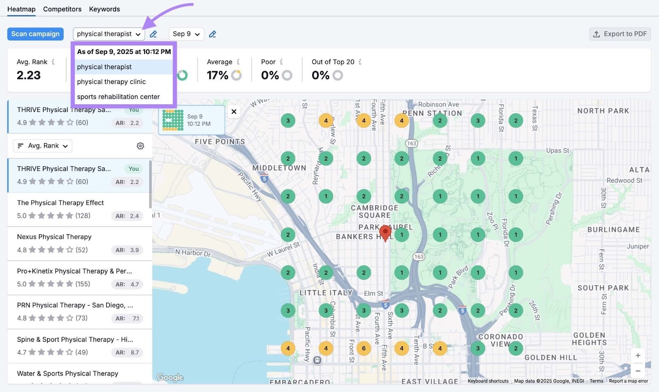Click the Average metric info icon
Screen dimensions: 659x392
[238, 61]
